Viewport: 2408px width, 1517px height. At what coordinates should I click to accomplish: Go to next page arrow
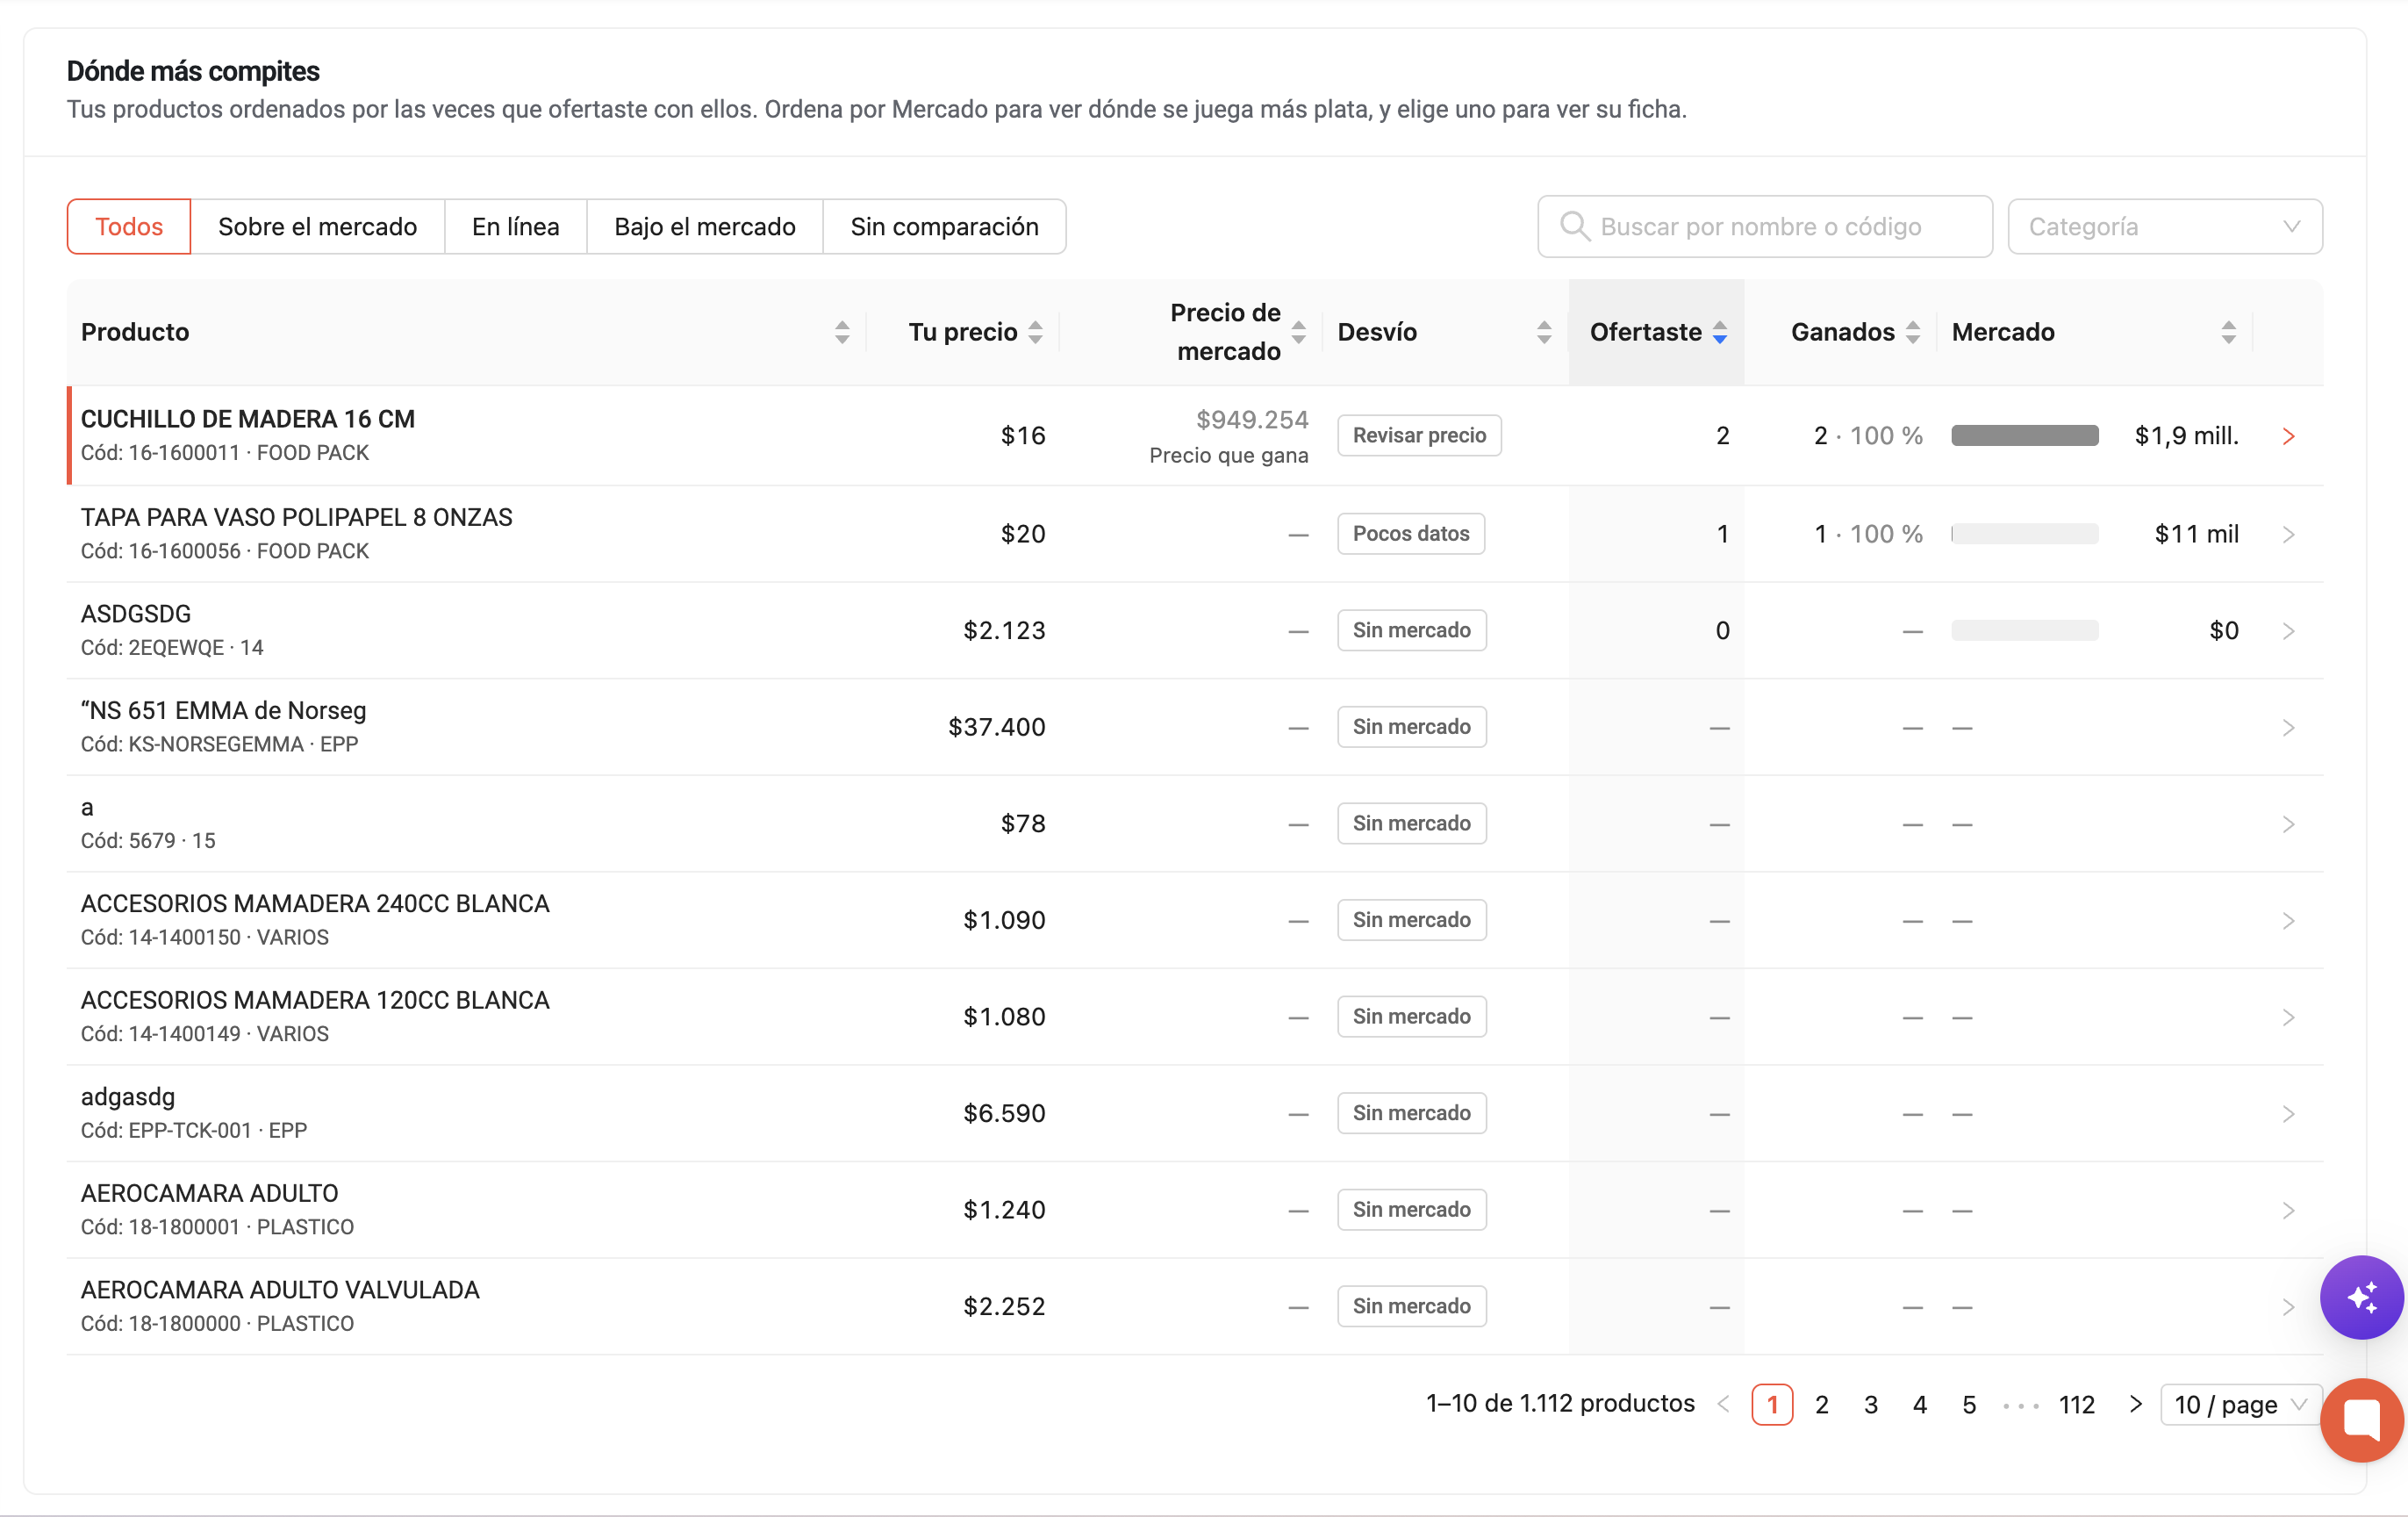(2135, 1404)
